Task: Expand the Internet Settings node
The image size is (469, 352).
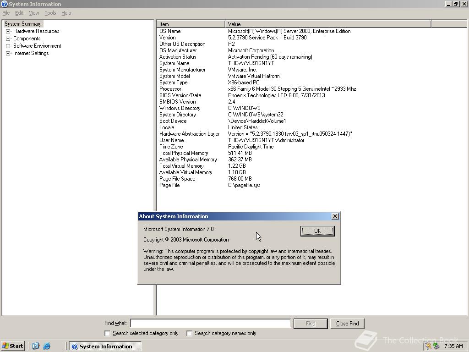Action: [8, 53]
